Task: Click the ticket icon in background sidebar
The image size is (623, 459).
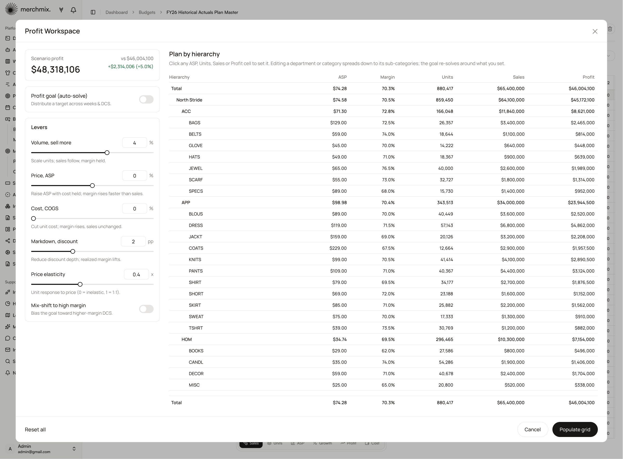Action: [x=8, y=183]
